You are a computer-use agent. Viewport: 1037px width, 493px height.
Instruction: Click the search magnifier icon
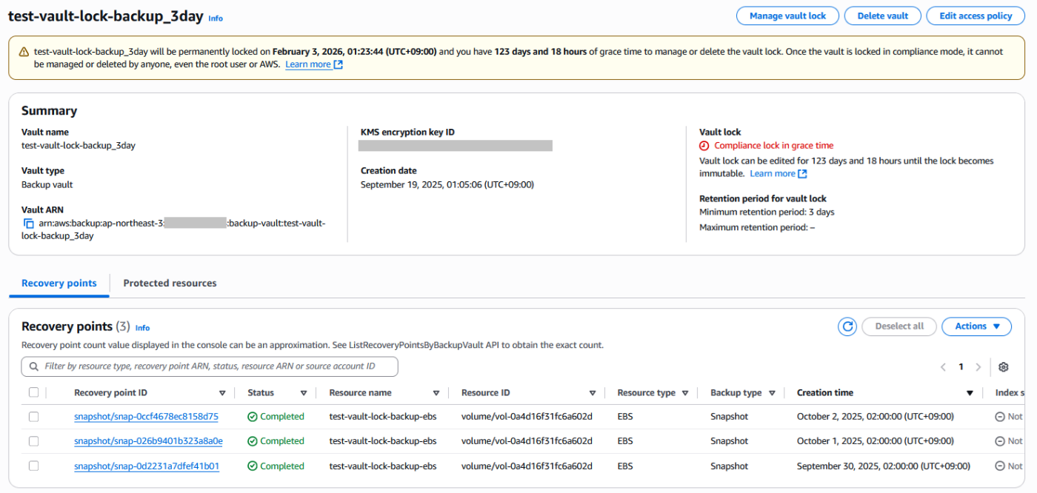click(34, 366)
